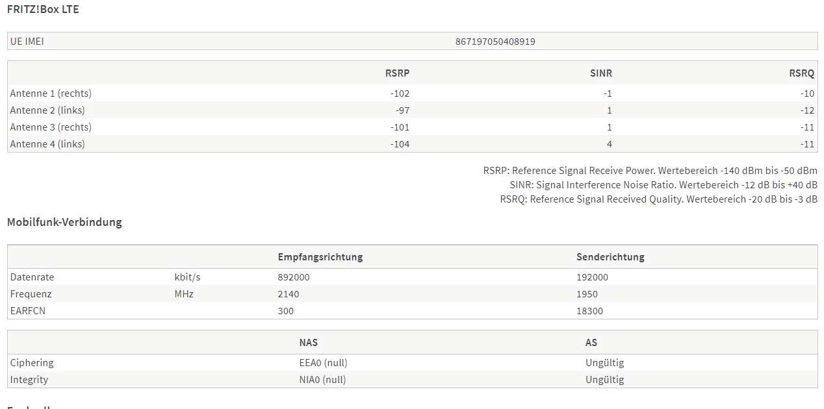Click the Mobilfunk-Verbindung section heading
Screen dimensions: 824x409
[x=64, y=222]
